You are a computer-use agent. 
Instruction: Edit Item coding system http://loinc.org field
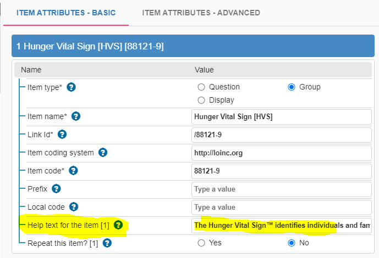click(x=282, y=153)
